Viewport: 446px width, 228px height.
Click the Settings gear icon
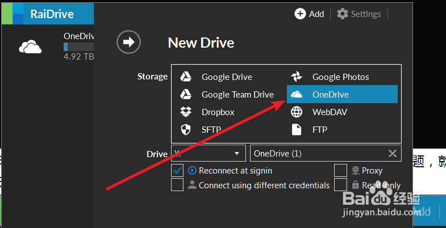343,14
